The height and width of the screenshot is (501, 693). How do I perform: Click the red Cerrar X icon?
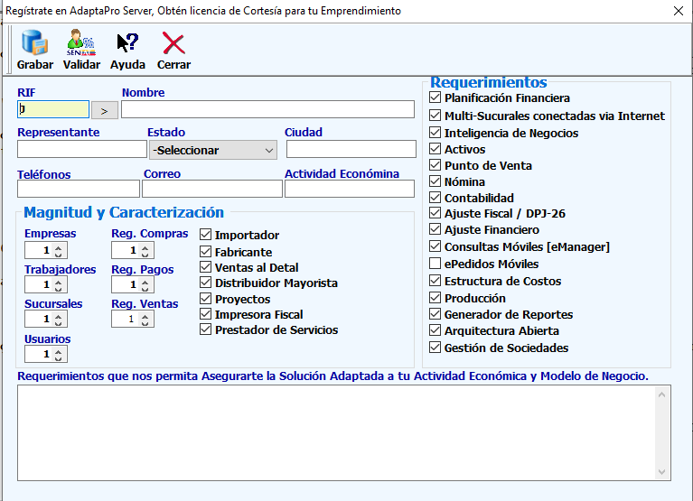173,43
